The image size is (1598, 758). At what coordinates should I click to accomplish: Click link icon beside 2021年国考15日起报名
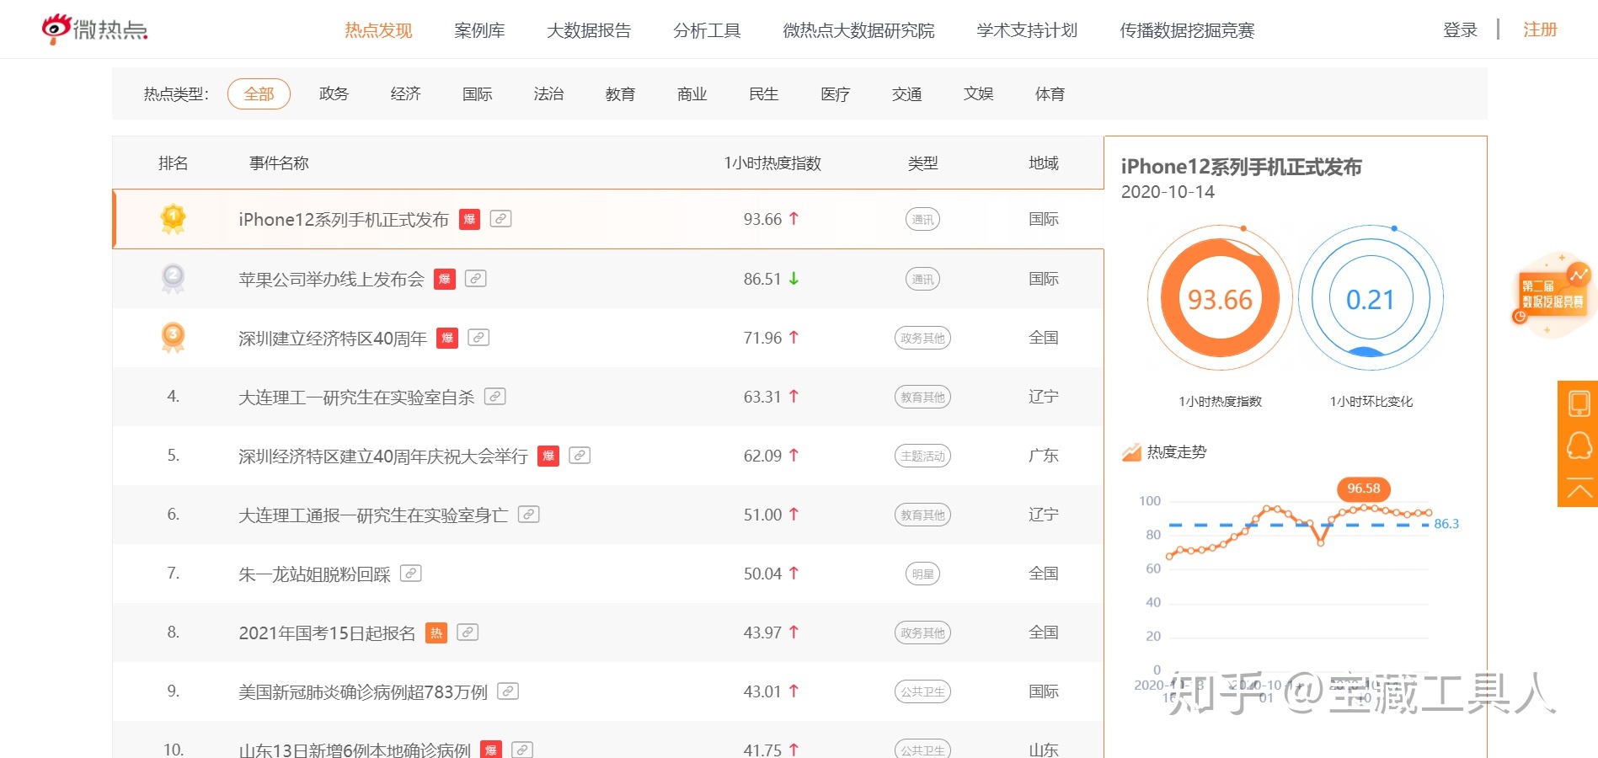click(468, 633)
